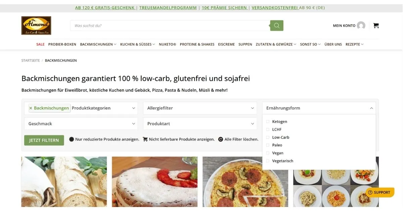The width and height of the screenshot is (403, 211).
Task: Show only reduced products via the badge icon
Action: [72, 139]
